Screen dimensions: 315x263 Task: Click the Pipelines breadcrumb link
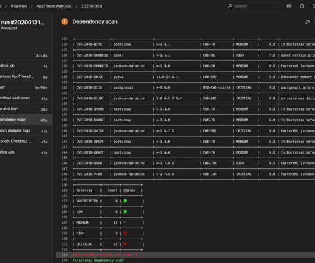pyautogui.click(x=19, y=6)
